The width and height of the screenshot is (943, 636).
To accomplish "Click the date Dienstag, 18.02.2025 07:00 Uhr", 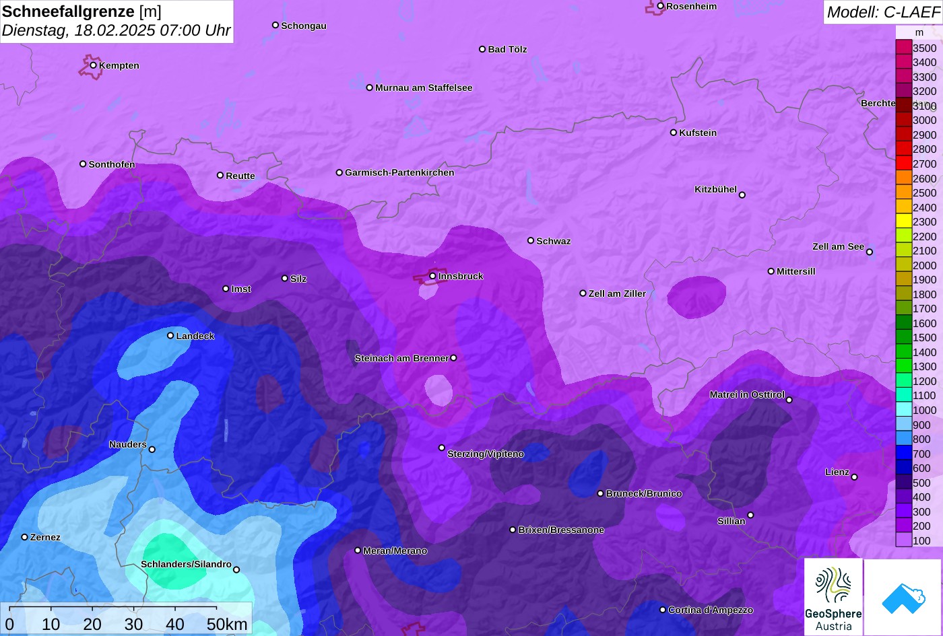I will pyautogui.click(x=116, y=31).
